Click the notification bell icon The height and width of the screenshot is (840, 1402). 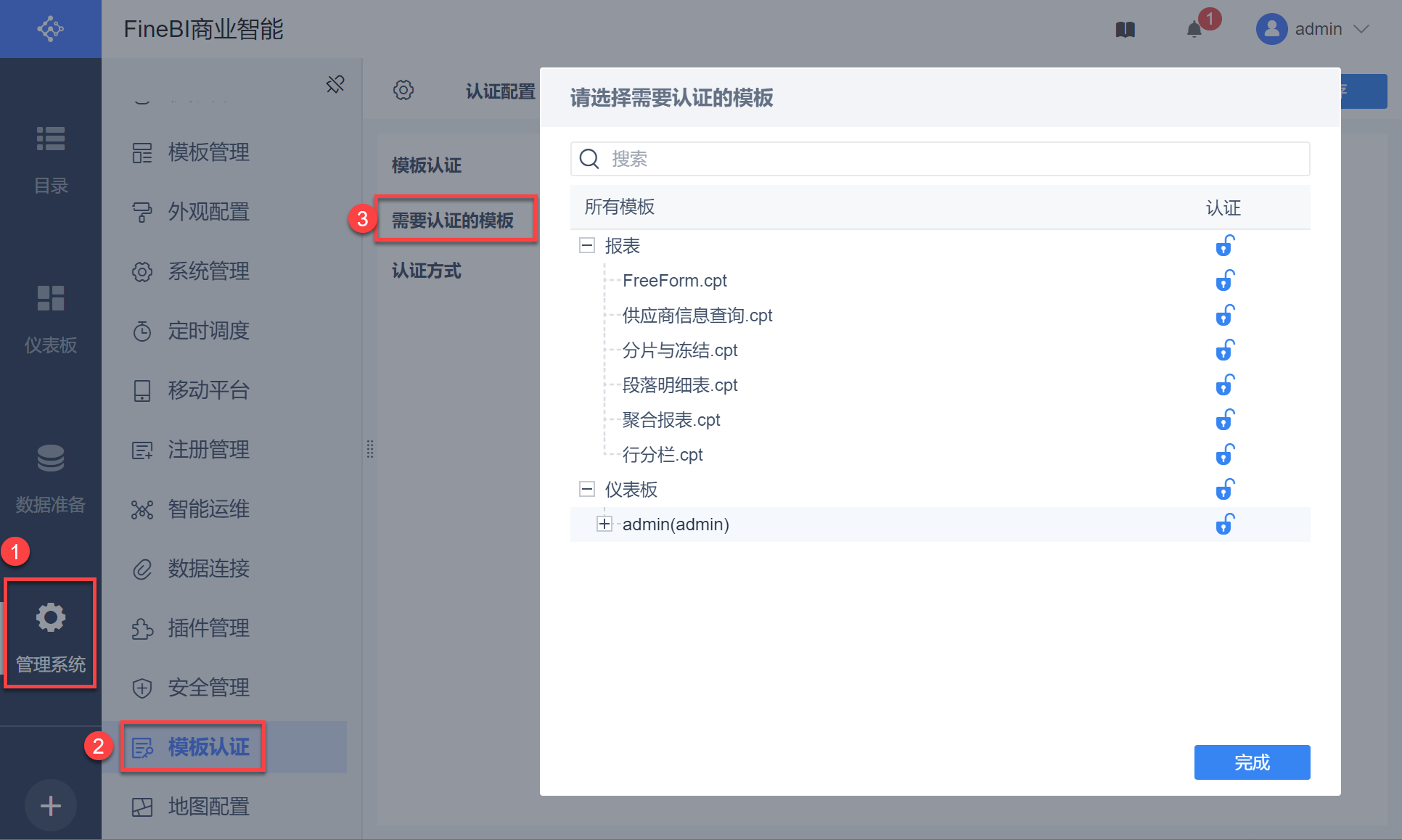1194,30
